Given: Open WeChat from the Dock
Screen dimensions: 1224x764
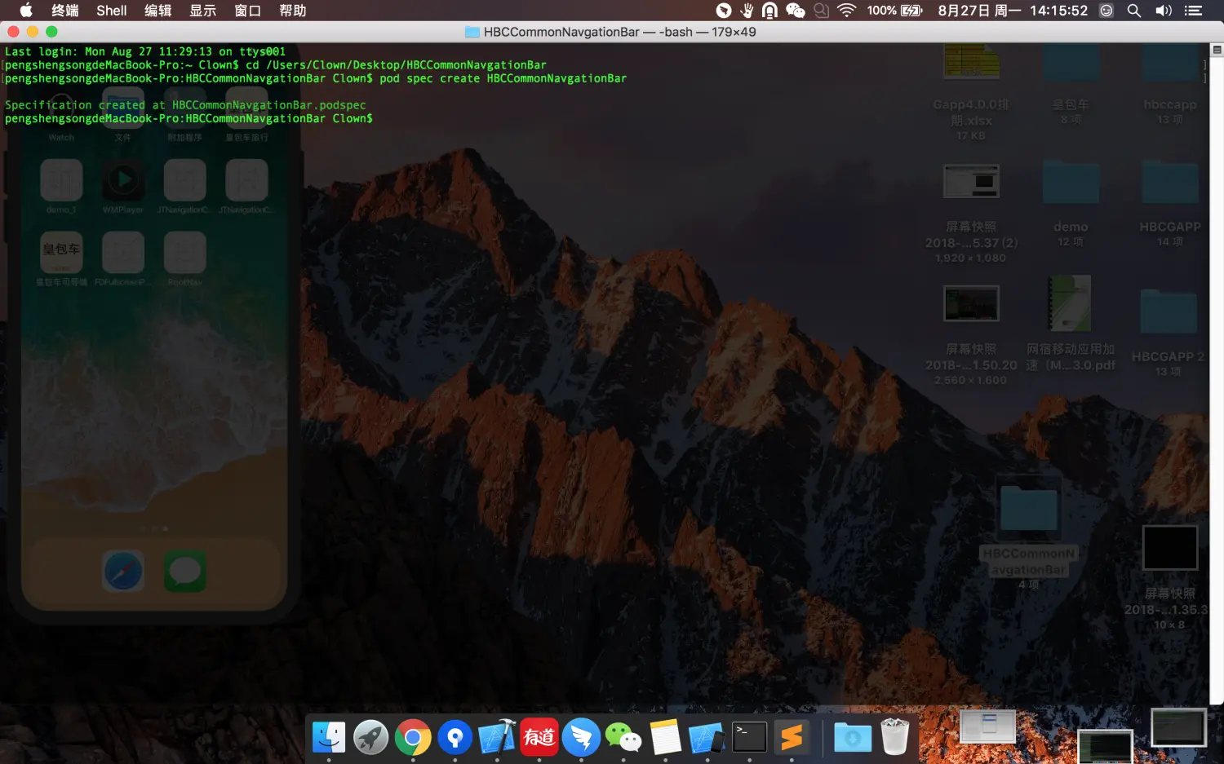Looking at the screenshot, I should [623, 737].
